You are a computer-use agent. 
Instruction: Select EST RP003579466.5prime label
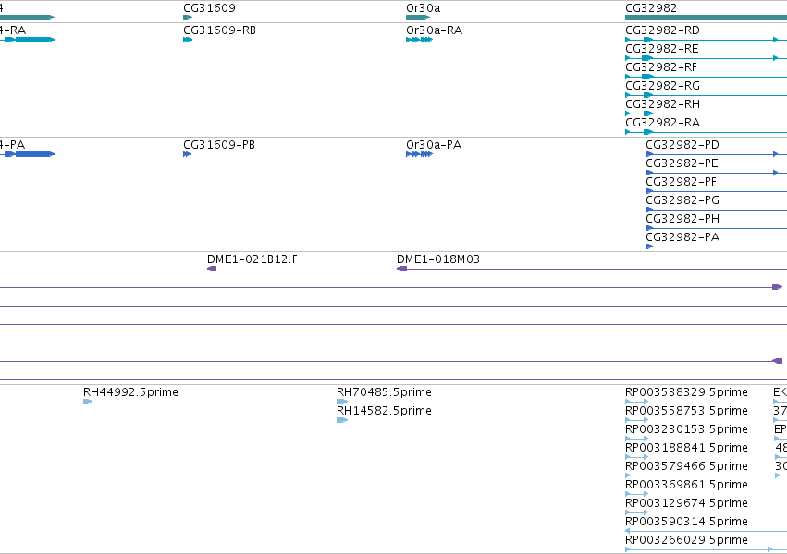(686, 466)
